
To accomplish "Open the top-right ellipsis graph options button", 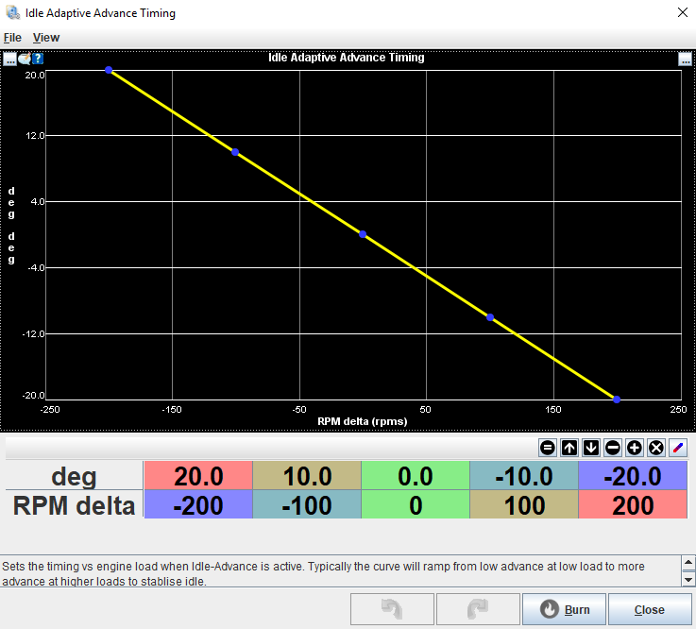I will coord(686,59).
